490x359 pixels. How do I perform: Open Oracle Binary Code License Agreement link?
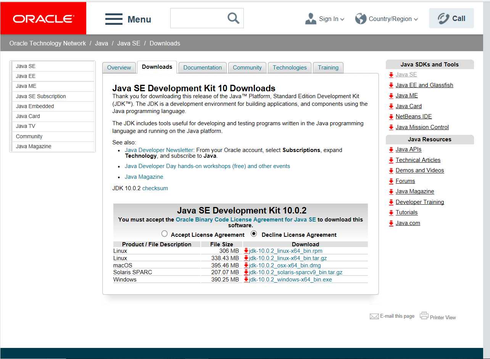tap(246, 220)
